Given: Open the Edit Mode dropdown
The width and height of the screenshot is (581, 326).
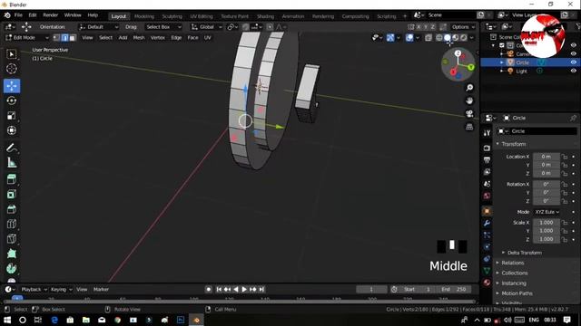Looking at the screenshot, I should point(26,38).
